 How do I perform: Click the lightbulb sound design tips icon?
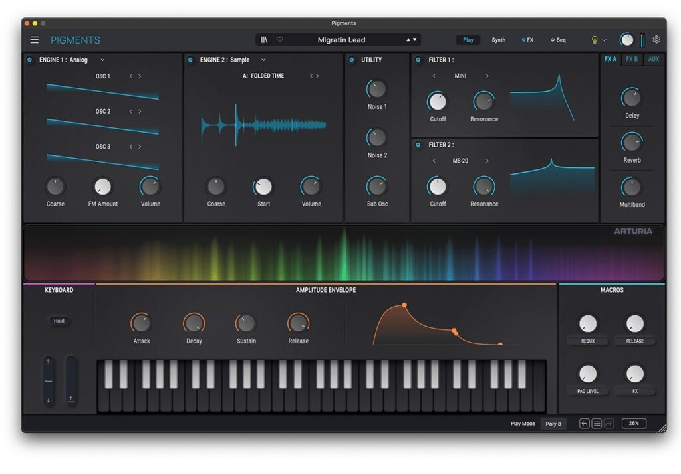(x=595, y=40)
